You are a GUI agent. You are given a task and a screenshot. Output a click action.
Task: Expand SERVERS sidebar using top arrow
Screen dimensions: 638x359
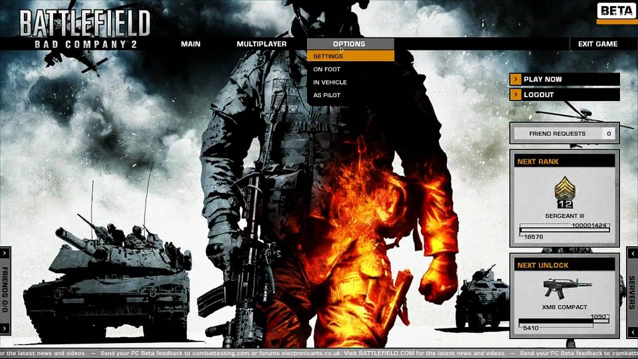[x=633, y=254]
